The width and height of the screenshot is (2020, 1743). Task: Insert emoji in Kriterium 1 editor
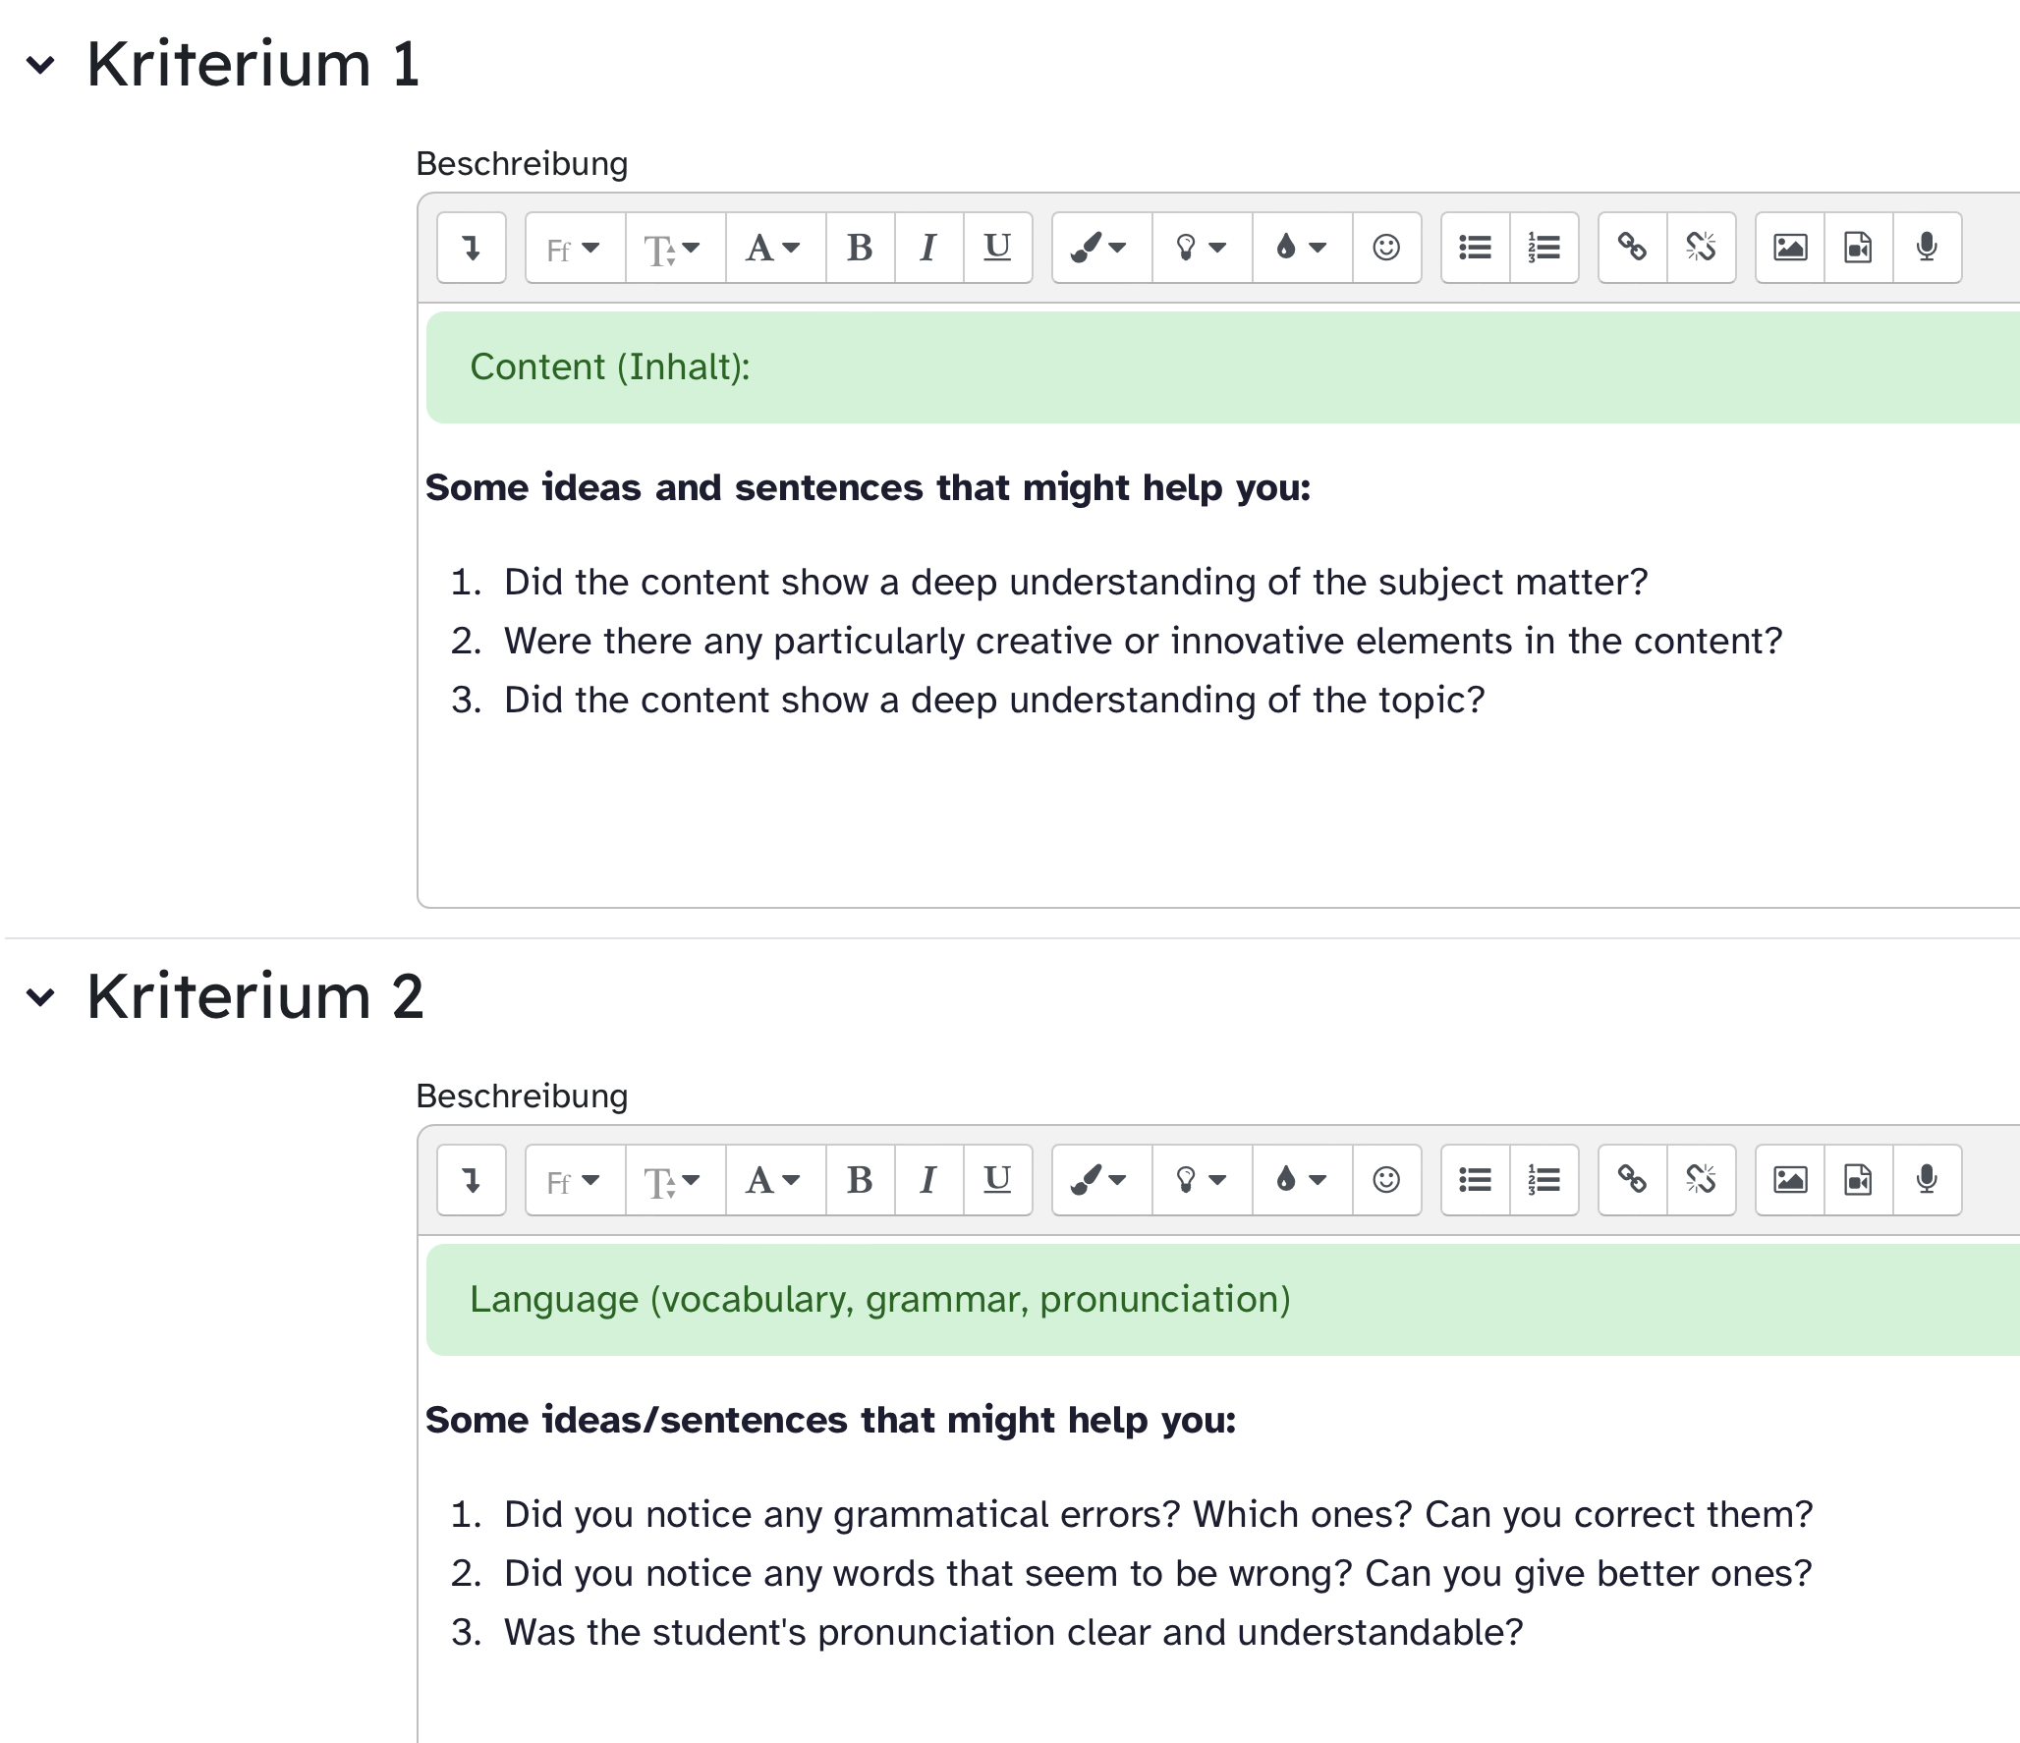(x=1386, y=248)
